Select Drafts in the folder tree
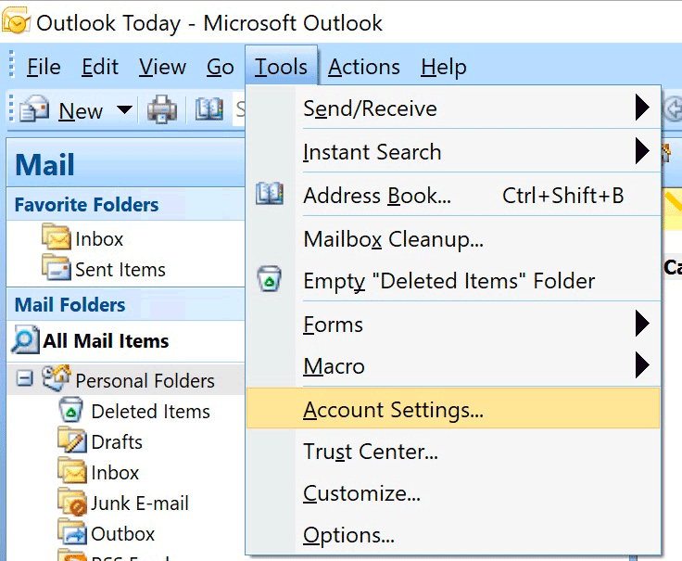Image resolution: width=682 pixels, height=561 pixels. coord(117,441)
